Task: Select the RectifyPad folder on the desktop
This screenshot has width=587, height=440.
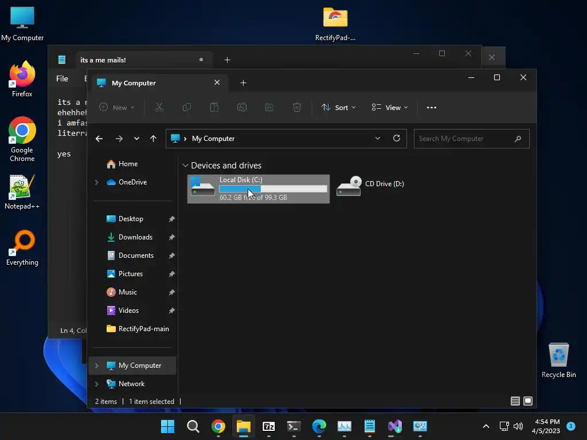Action: pyautogui.click(x=335, y=23)
